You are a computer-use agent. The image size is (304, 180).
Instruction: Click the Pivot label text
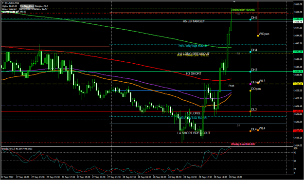coord(231,86)
